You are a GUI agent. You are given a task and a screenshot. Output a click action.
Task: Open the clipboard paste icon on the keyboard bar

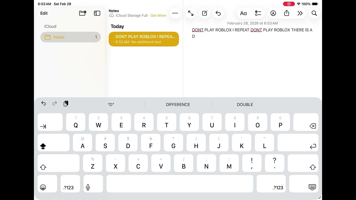point(66,104)
